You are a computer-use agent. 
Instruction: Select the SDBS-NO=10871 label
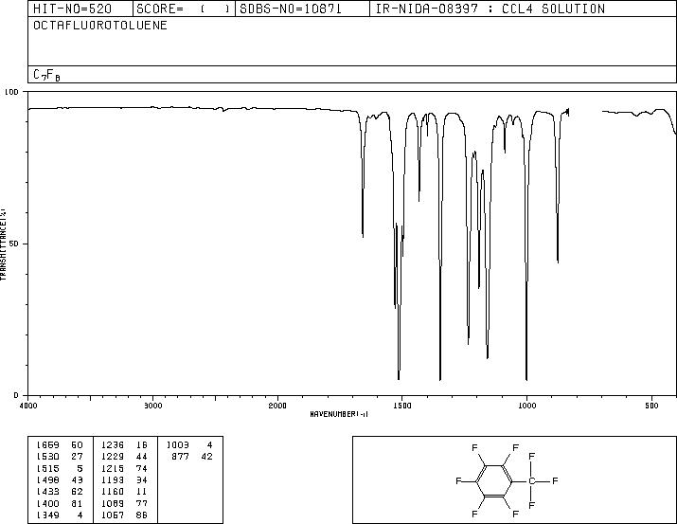(x=291, y=9)
